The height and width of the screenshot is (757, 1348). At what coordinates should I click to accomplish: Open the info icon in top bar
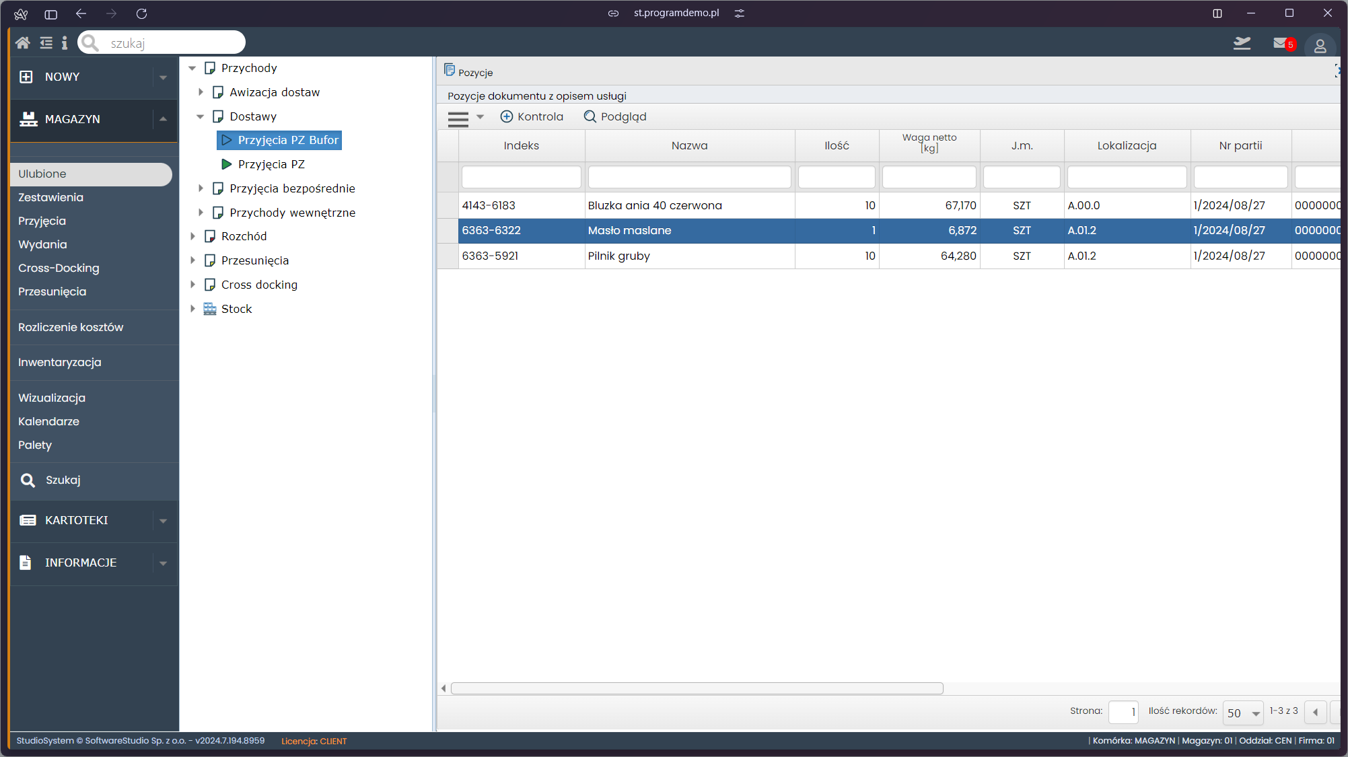(x=65, y=43)
